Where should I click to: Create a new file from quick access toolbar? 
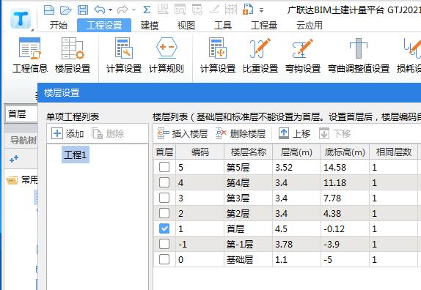[49, 10]
